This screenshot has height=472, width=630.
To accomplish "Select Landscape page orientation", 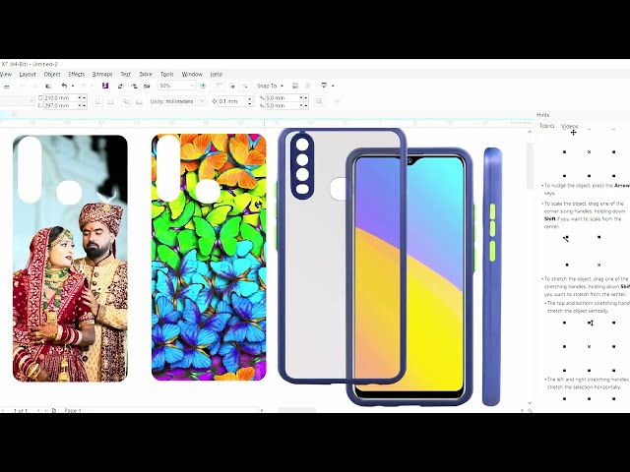I will [110, 102].
